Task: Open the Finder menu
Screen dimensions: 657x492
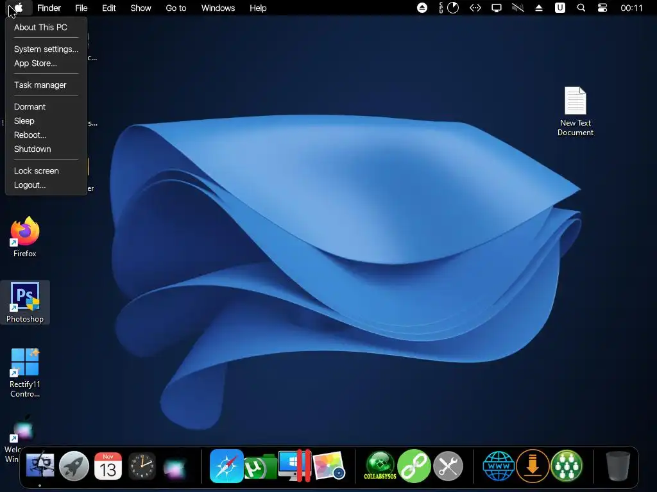Action: (49, 8)
